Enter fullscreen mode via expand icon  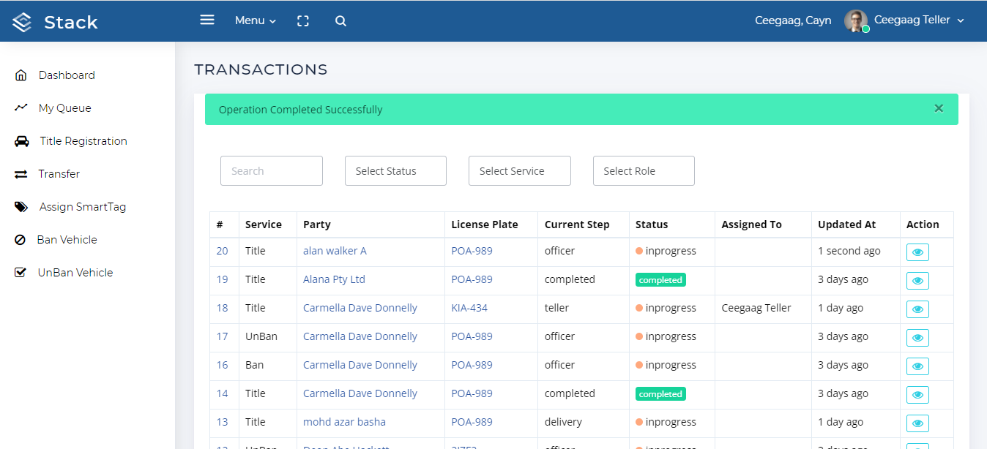tap(303, 21)
